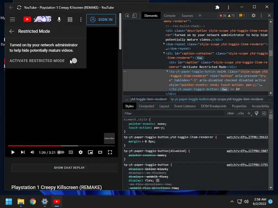Go back from Restricted Mode panel

(x=12, y=31)
